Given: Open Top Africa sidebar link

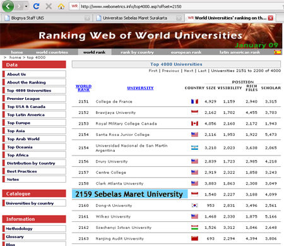Looking at the screenshot, I should [34, 155].
